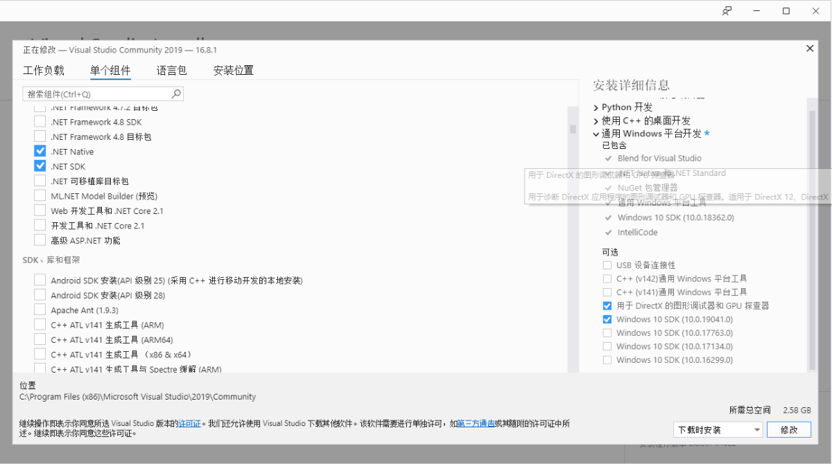Check 高级 ASP.NET 功能
This screenshot has height=464, width=832.
pyautogui.click(x=40, y=240)
